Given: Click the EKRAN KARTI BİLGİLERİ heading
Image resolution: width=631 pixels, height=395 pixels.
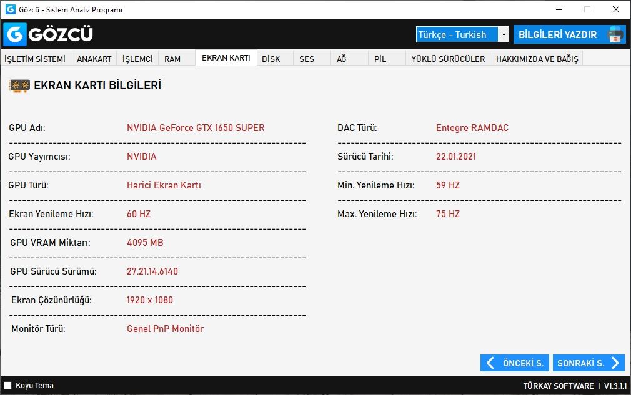Looking at the screenshot, I should click(x=97, y=85).
